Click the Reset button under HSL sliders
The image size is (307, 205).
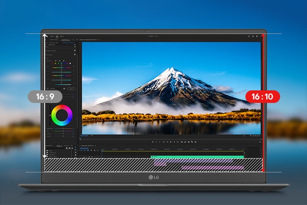click(x=71, y=89)
